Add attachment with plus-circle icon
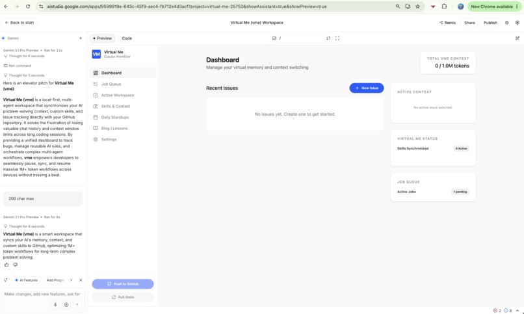Image resolution: width=524 pixels, height=314 pixels. (x=66, y=305)
